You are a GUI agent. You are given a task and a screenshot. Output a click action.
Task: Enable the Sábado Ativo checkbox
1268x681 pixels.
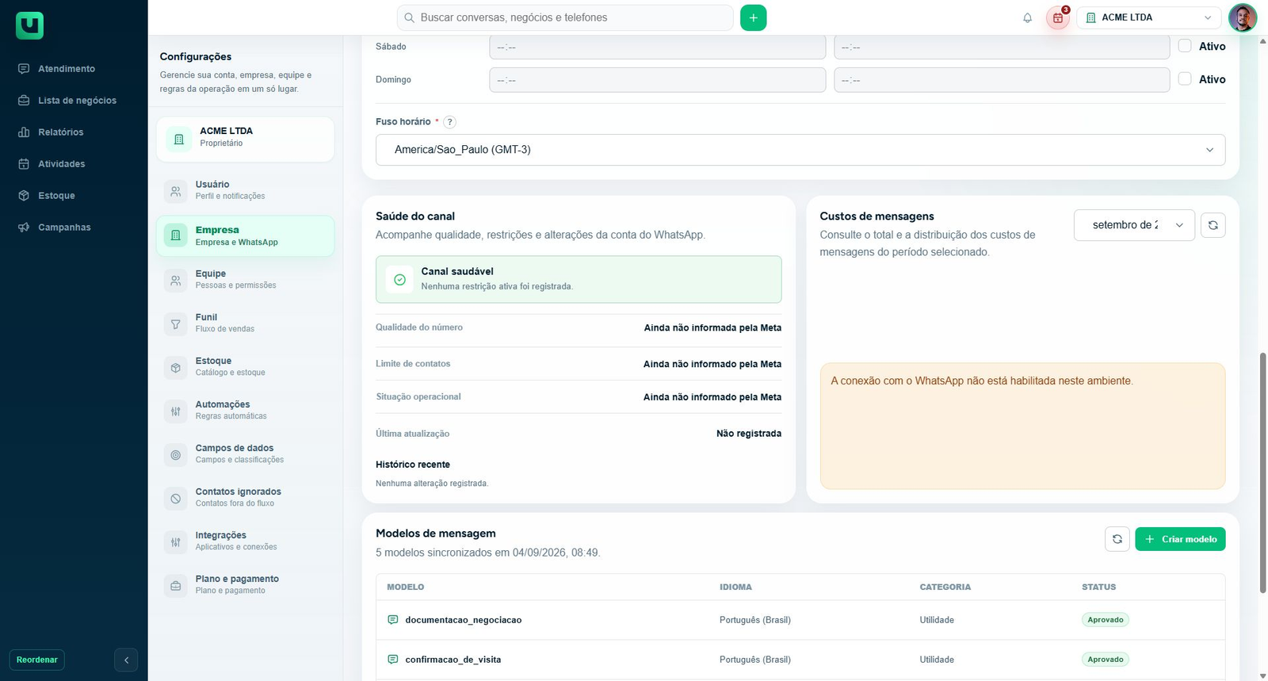1185,46
